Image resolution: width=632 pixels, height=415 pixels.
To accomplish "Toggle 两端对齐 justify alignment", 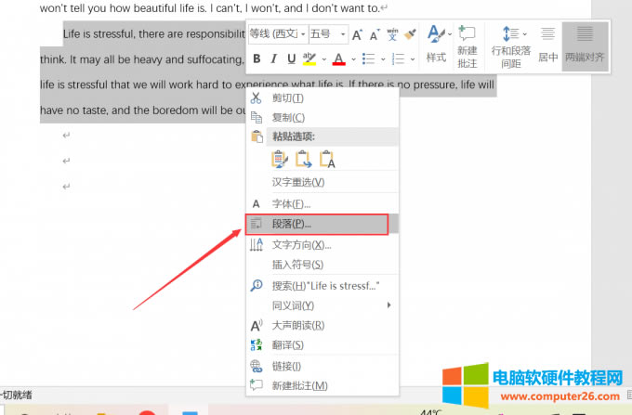I will (x=585, y=45).
